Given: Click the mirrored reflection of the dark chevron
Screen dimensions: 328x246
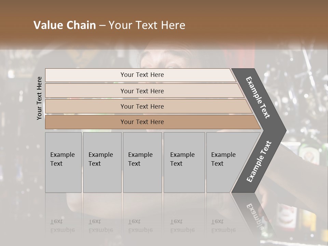Looking at the screenshot, I should 255,215.
